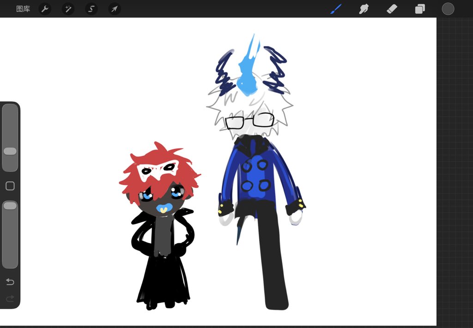Redo the last undone stroke

(x=10, y=299)
